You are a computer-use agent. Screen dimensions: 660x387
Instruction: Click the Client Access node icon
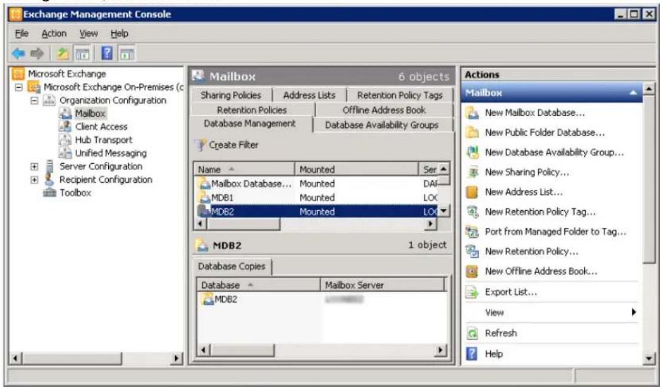[x=65, y=126]
